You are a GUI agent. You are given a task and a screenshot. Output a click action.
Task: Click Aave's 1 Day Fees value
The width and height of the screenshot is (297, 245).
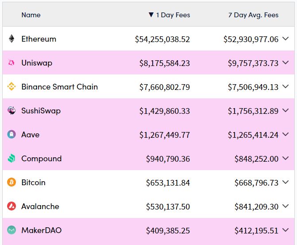point(165,135)
